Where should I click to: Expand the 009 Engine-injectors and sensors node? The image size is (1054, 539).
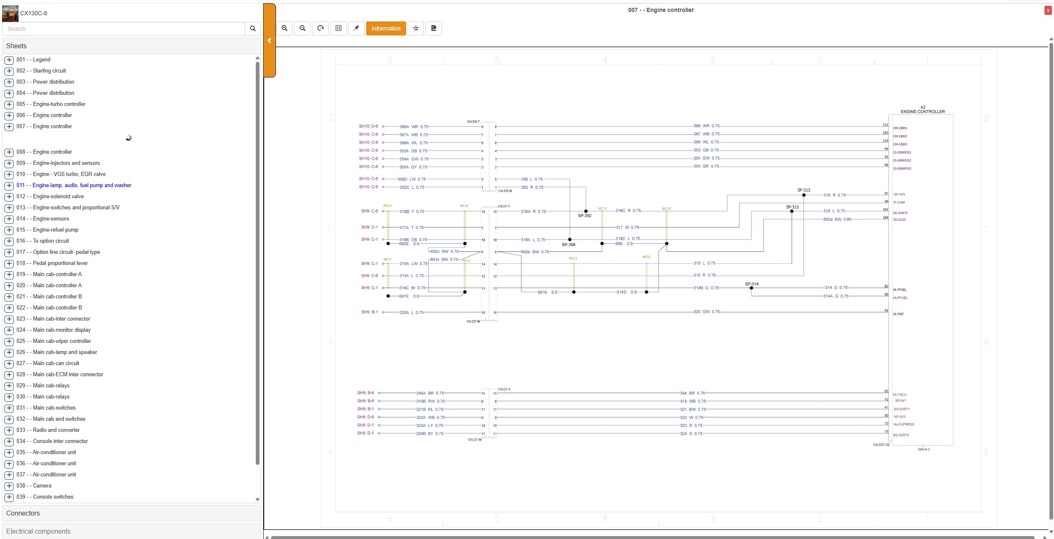pyautogui.click(x=9, y=163)
